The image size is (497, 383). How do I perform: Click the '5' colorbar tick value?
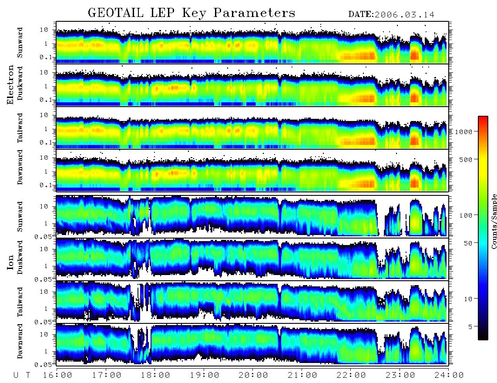[x=470, y=327]
